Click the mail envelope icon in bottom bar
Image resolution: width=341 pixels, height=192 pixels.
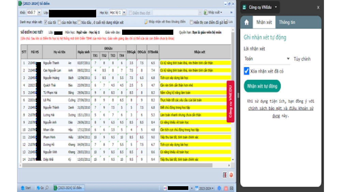[x=232, y=188]
